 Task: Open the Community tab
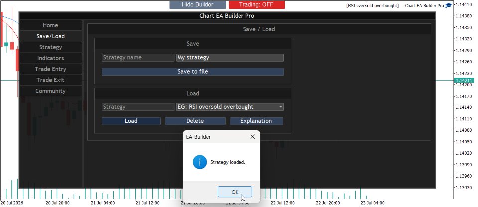(51, 91)
